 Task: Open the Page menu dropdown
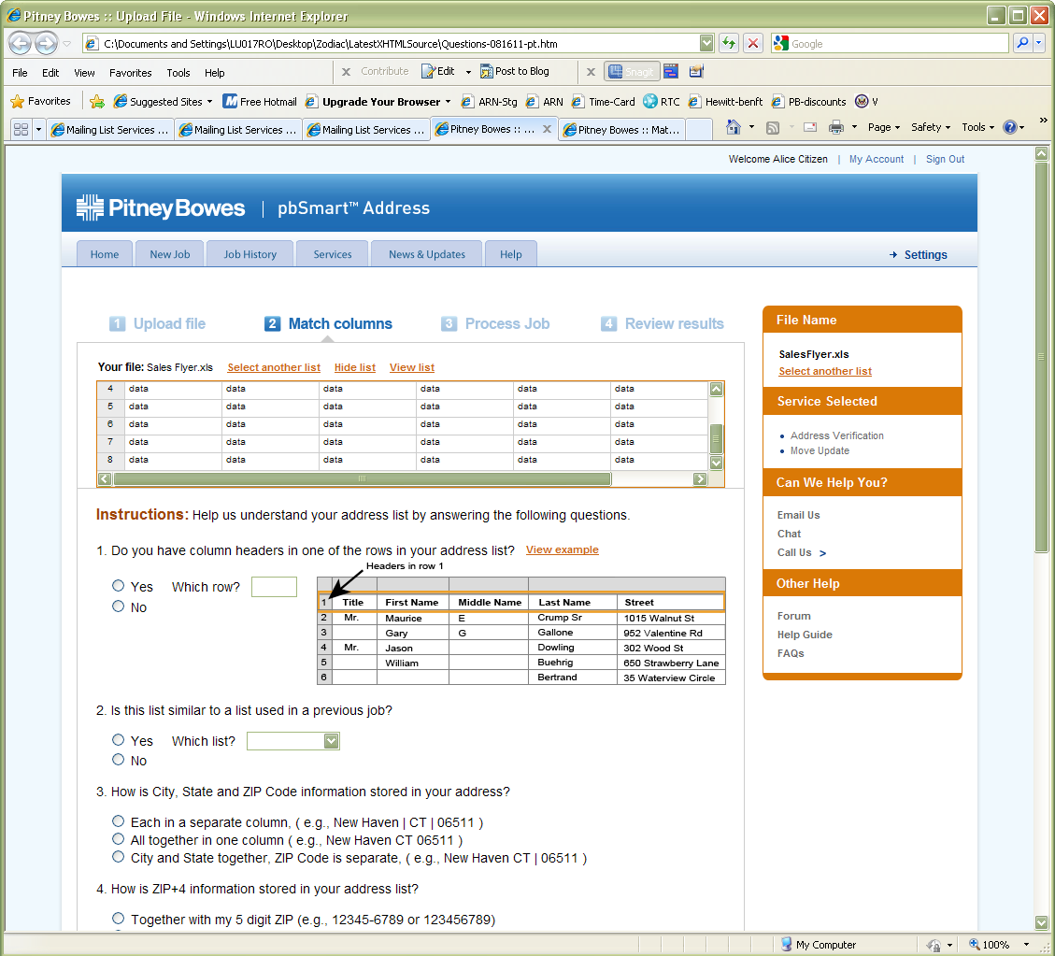[x=883, y=127]
